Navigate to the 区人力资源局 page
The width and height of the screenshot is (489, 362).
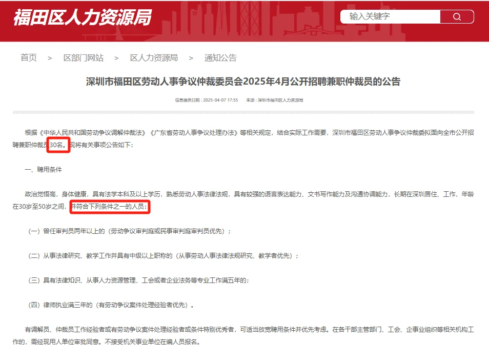click(x=155, y=57)
